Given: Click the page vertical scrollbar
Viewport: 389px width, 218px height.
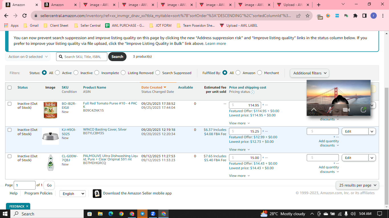Looking at the screenshot, I should pyautogui.click(x=386, y=146).
